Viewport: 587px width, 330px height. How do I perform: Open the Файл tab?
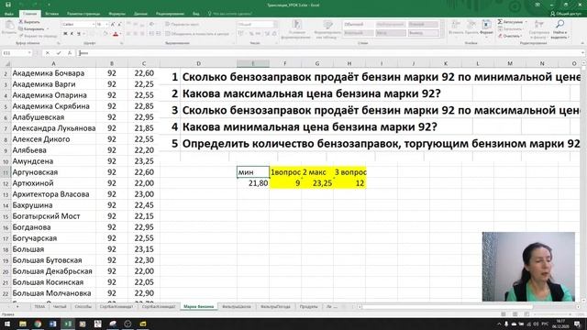pos(9,14)
